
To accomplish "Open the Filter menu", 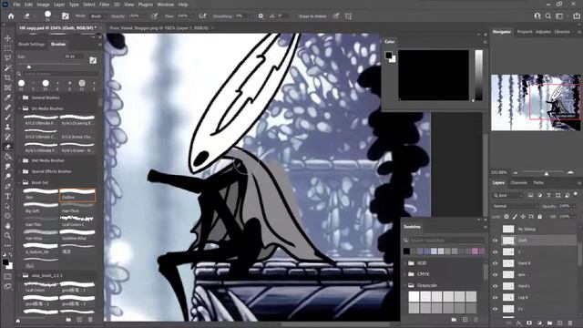I will (x=105, y=5).
